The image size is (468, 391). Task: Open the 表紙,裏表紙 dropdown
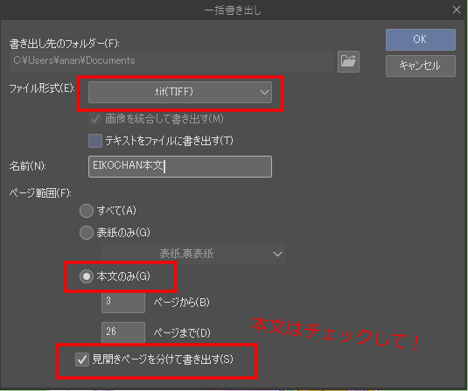193,254
